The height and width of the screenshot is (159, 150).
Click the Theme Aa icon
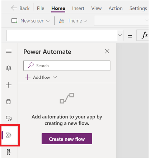pos(61,21)
